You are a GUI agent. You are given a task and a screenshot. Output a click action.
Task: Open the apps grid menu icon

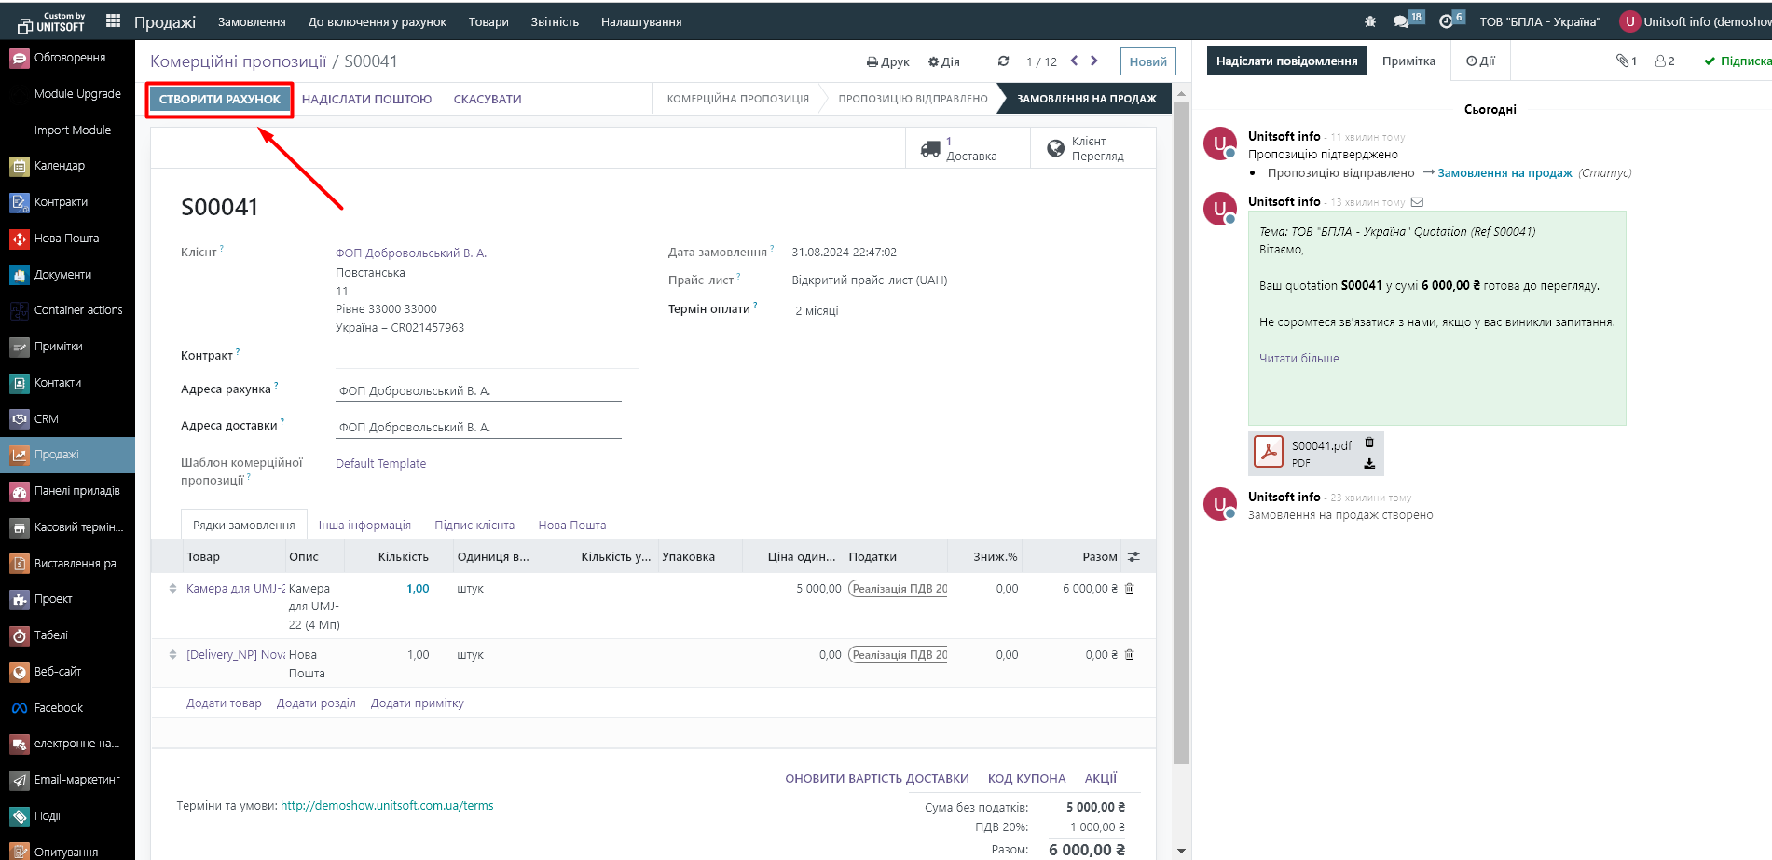[x=114, y=20]
